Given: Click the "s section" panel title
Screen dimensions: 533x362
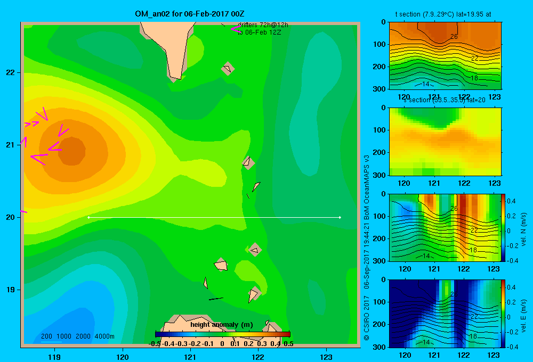Looking at the screenshot, I should [445, 100].
